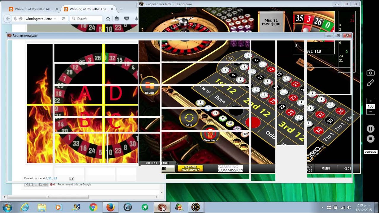
Task: Open Windows Explorer folder from taskbar
Action: coord(42,207)
